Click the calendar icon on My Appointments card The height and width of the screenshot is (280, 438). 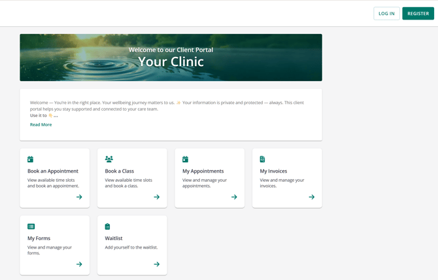pyautogui.click(x=185, y=159)
